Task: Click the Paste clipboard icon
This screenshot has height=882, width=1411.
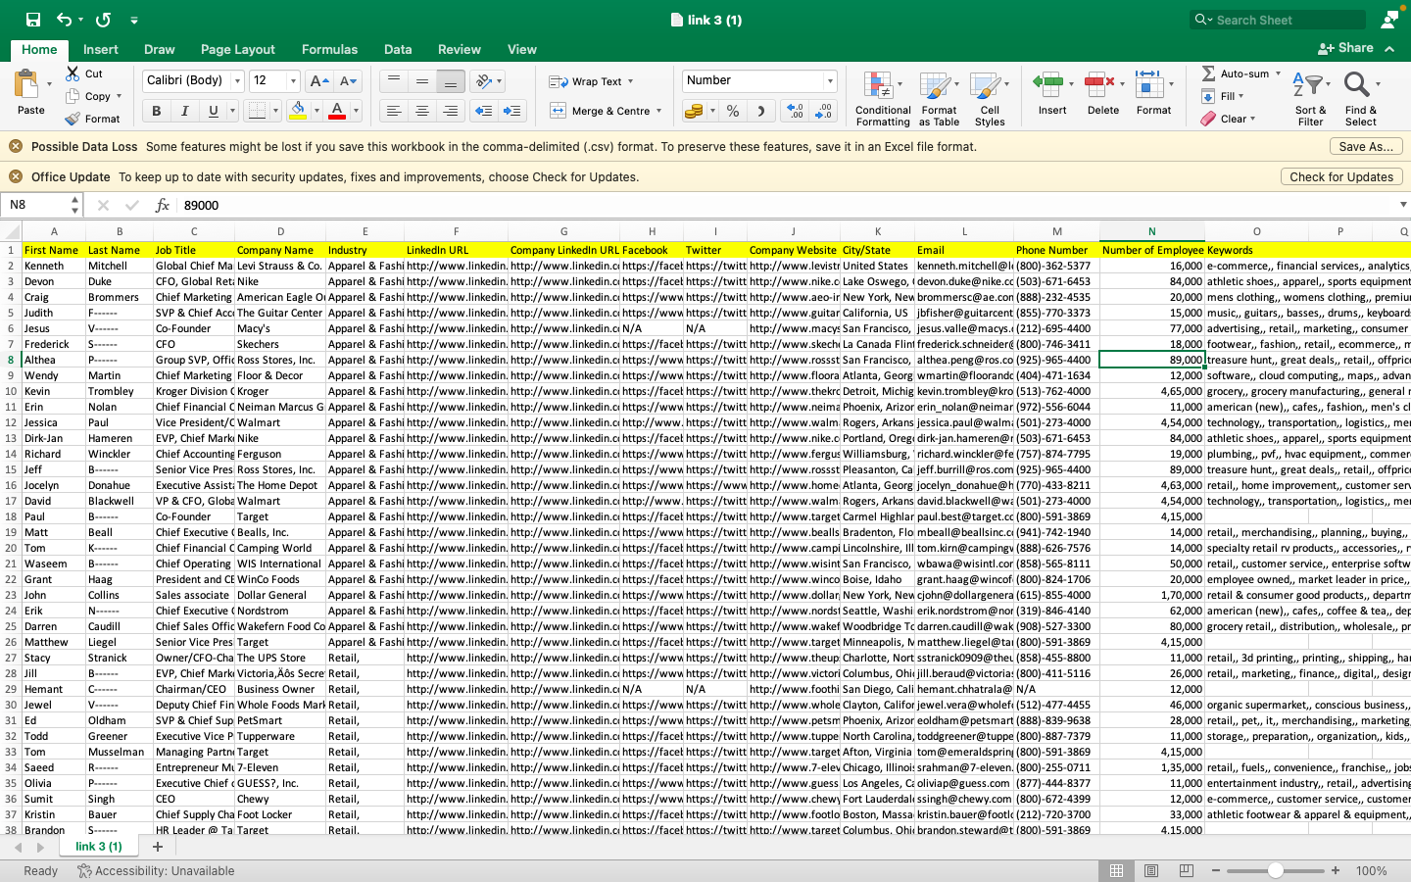Action: 27,86
